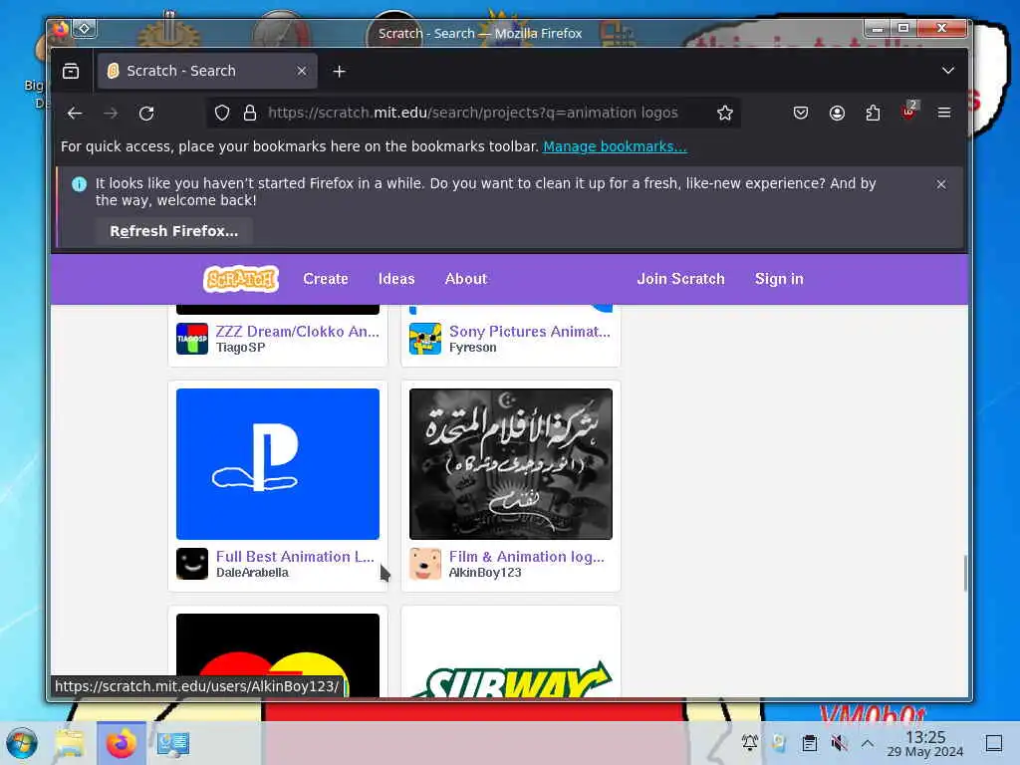Viewport: 1020px width, 765px height.
Task: Open Fyreson user profile link
Action: (473, 348)
